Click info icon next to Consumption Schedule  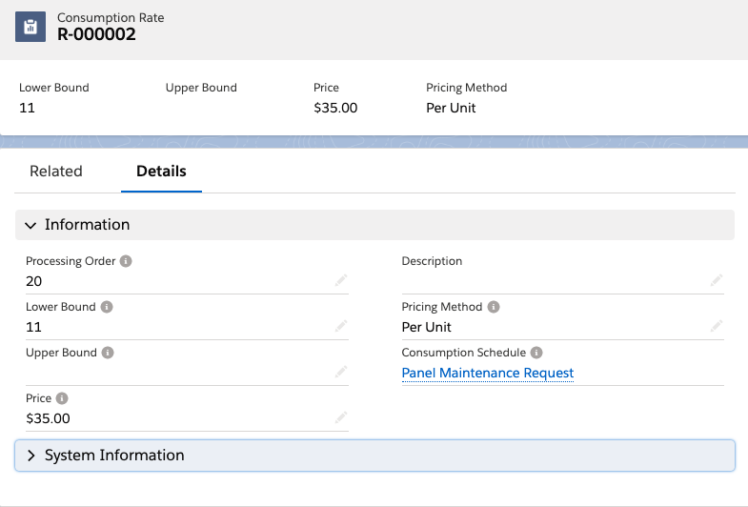(536, 353)
